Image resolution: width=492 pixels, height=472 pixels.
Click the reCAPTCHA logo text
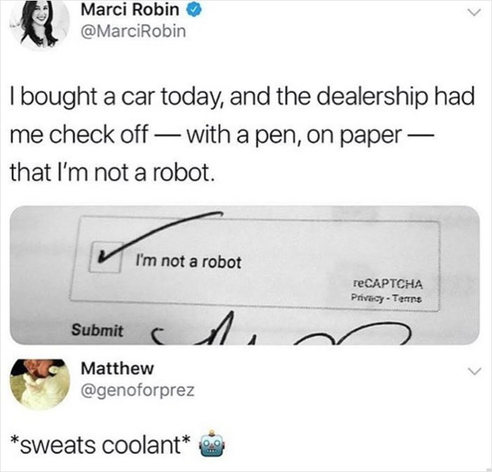click(x=388, y=284)
